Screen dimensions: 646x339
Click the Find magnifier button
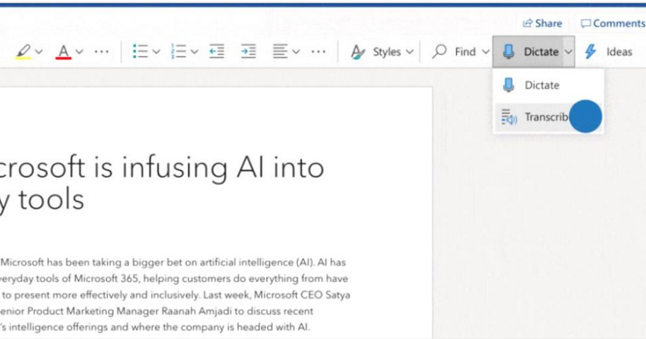point(454,52)
